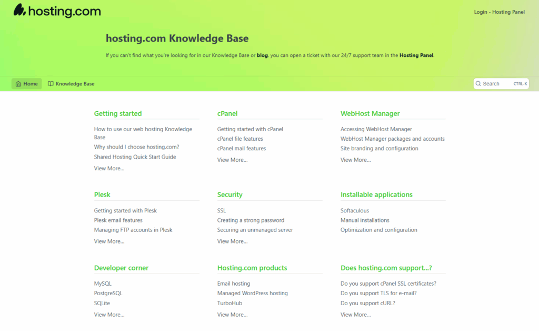Open the Knowledge Base tab

pyautogui.click(x=71, y=84)
